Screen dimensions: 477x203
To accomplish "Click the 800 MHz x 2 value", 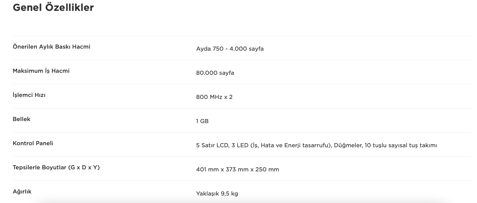I will pos(214,97).
